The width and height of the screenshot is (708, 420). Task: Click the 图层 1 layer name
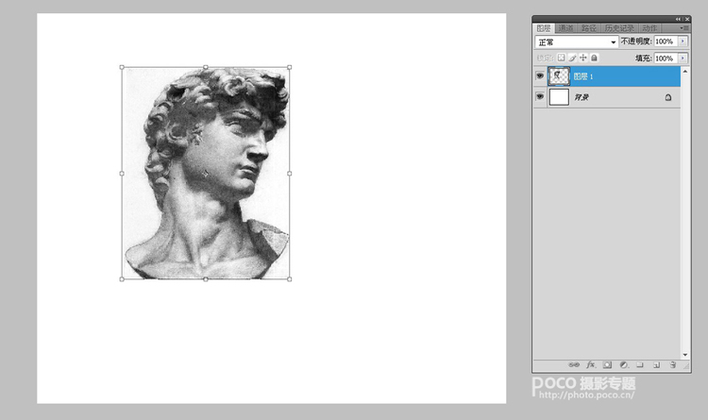(583, 76)
